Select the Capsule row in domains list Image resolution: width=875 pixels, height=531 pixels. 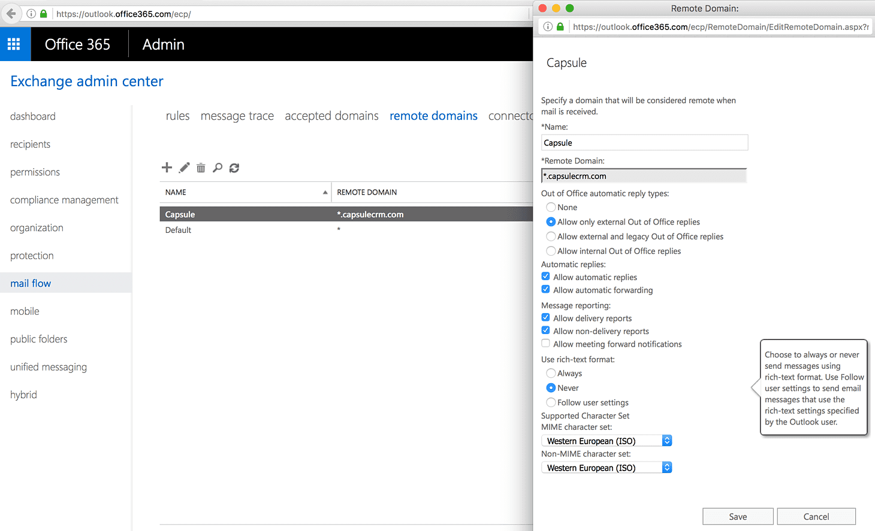click(346, 214)
